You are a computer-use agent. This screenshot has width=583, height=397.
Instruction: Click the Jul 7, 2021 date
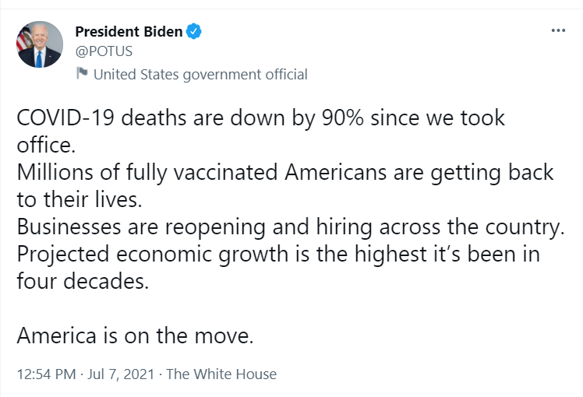pyautogui.click(x=121, y=374)
